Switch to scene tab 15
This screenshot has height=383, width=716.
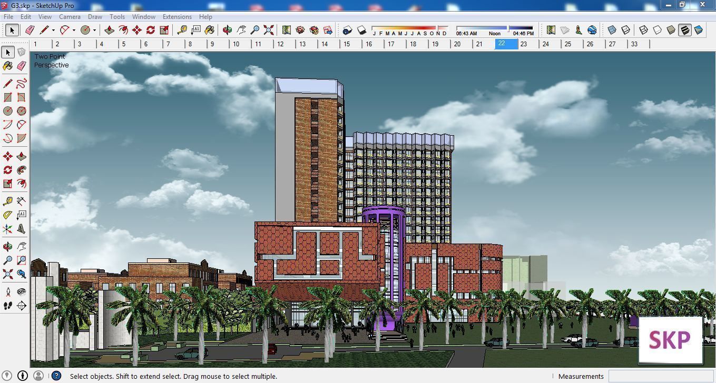(347, 44)
